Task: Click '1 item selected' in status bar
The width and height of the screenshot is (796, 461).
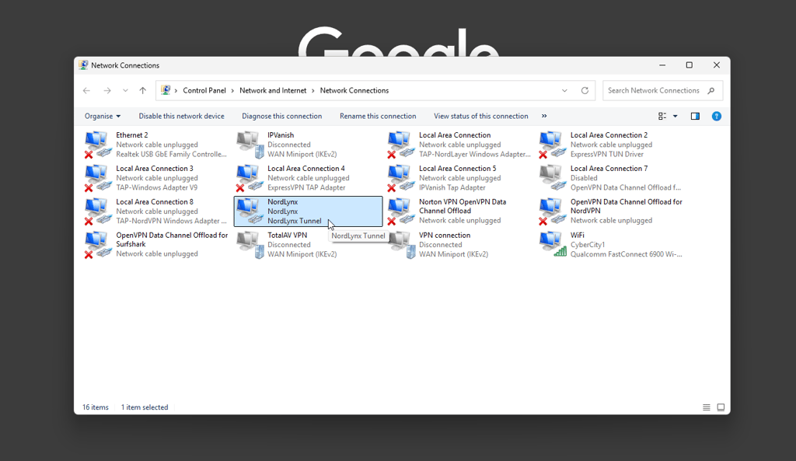Action: pos(145,407)
